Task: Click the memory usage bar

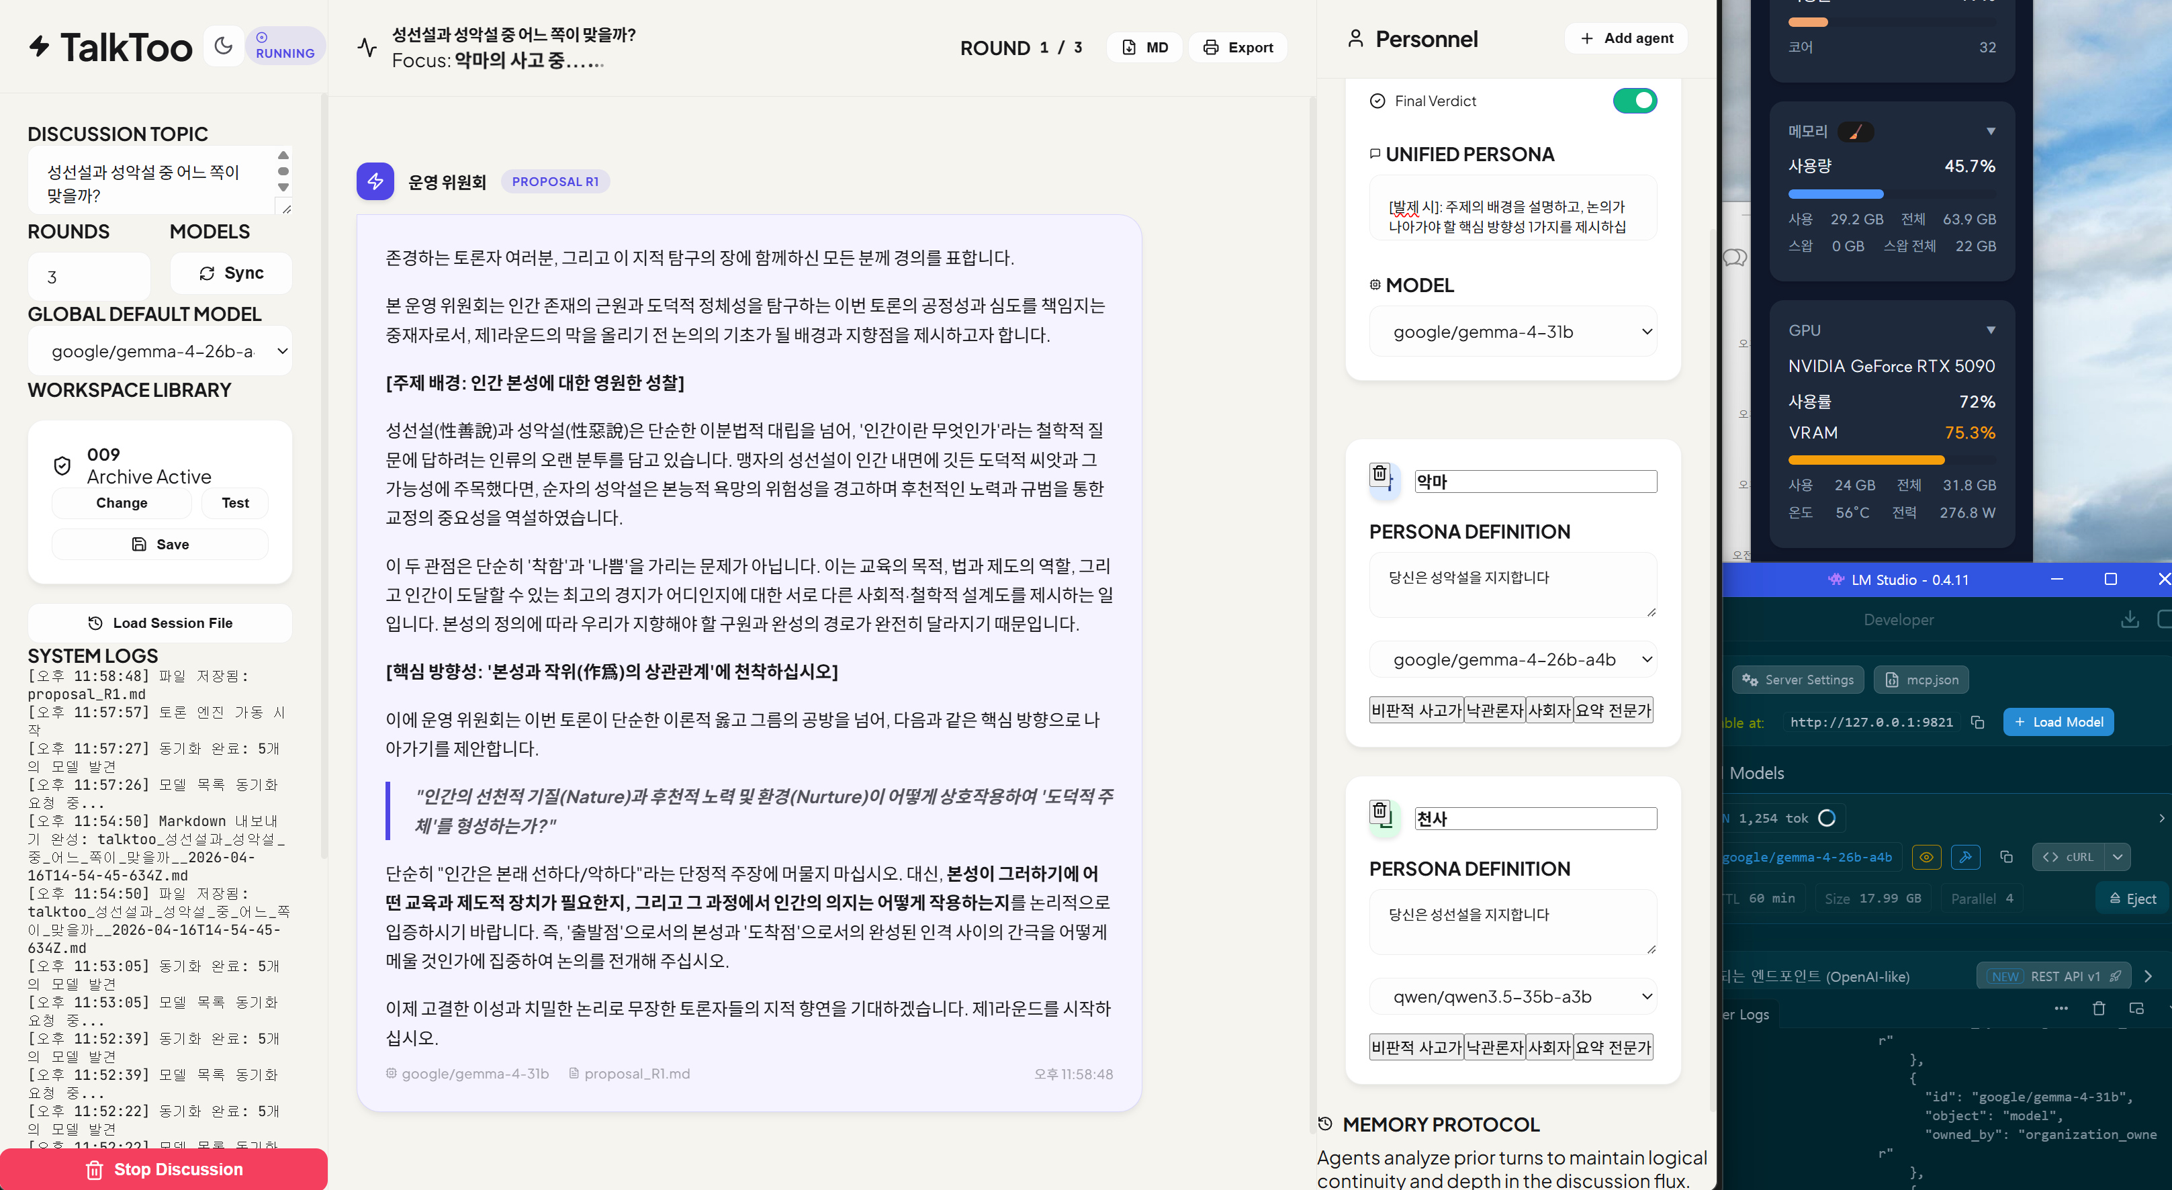Action: 1892,194
